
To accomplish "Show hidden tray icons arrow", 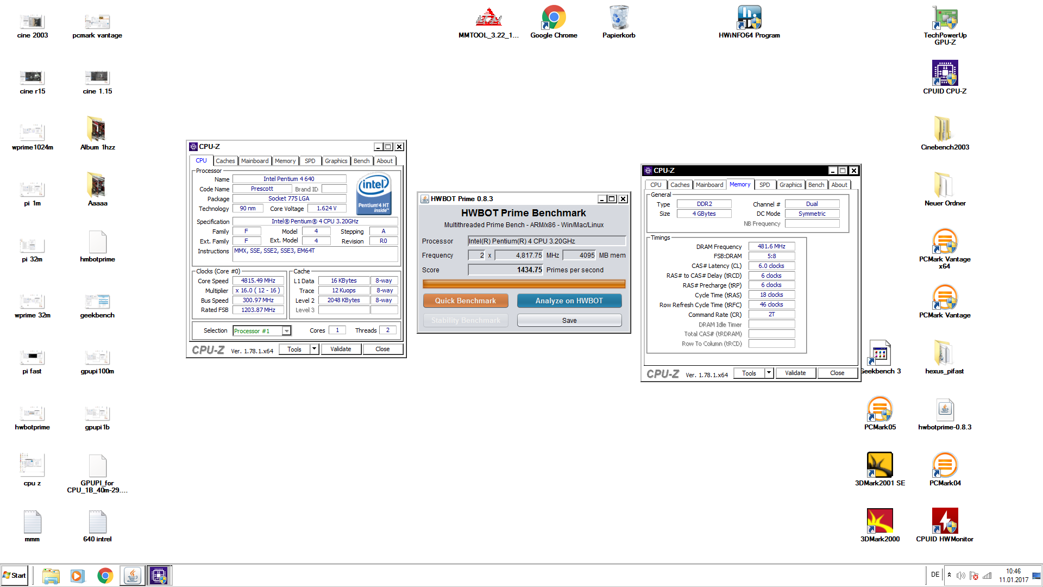I will tap(949, 575).
